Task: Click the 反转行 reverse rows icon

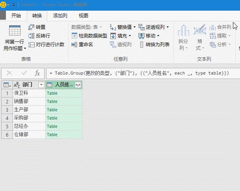Action: pos(31,36)
